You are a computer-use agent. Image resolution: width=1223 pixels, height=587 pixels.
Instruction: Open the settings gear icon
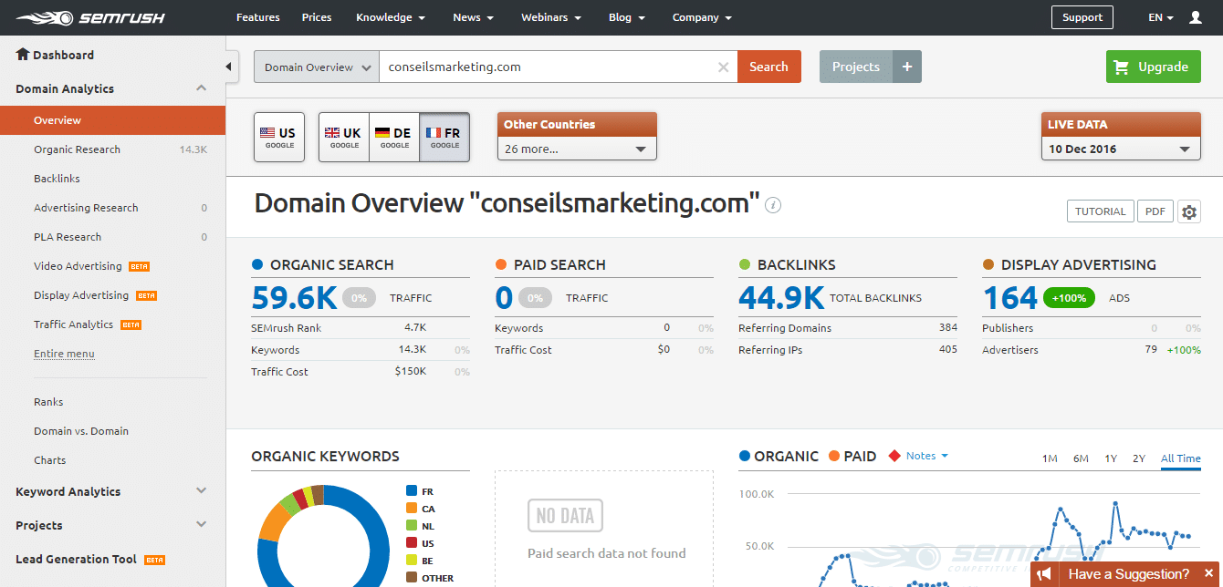tap(1188, 211)
